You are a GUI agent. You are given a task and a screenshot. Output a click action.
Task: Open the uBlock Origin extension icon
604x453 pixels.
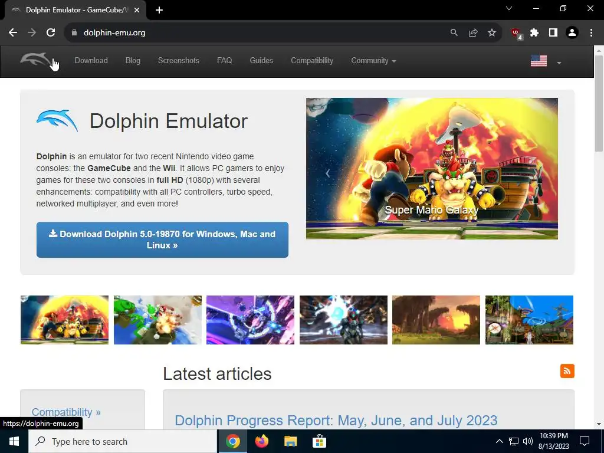(x=516, y=34)
